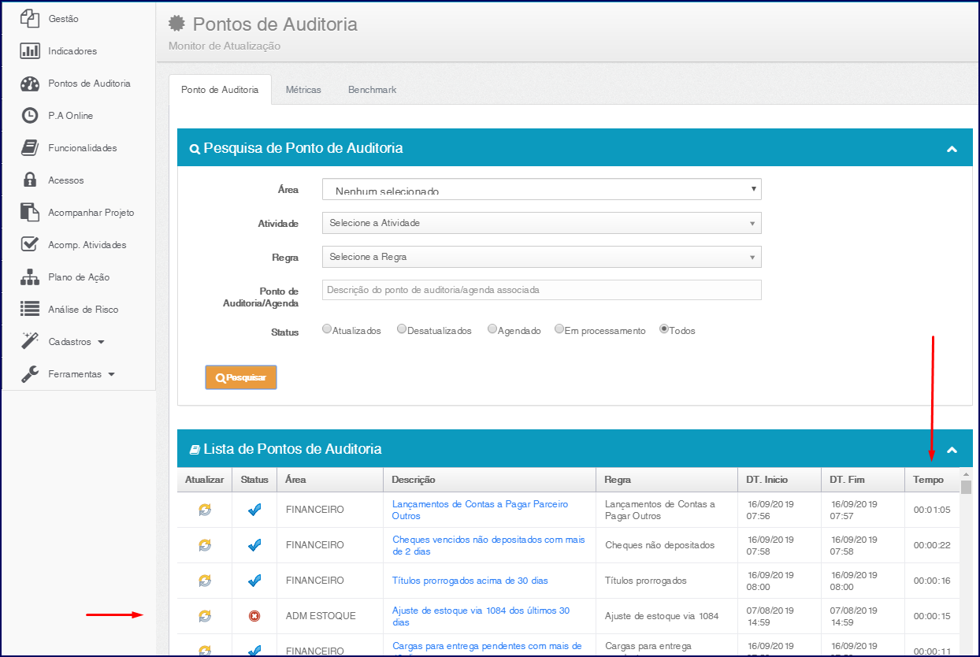Switch to the Benchmark tab

pos(372,90)
